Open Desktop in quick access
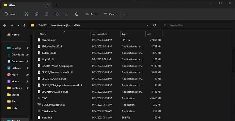 [x=14, y=48]
